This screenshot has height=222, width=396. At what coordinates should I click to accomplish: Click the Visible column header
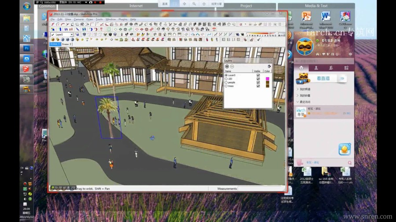point(257,71)
